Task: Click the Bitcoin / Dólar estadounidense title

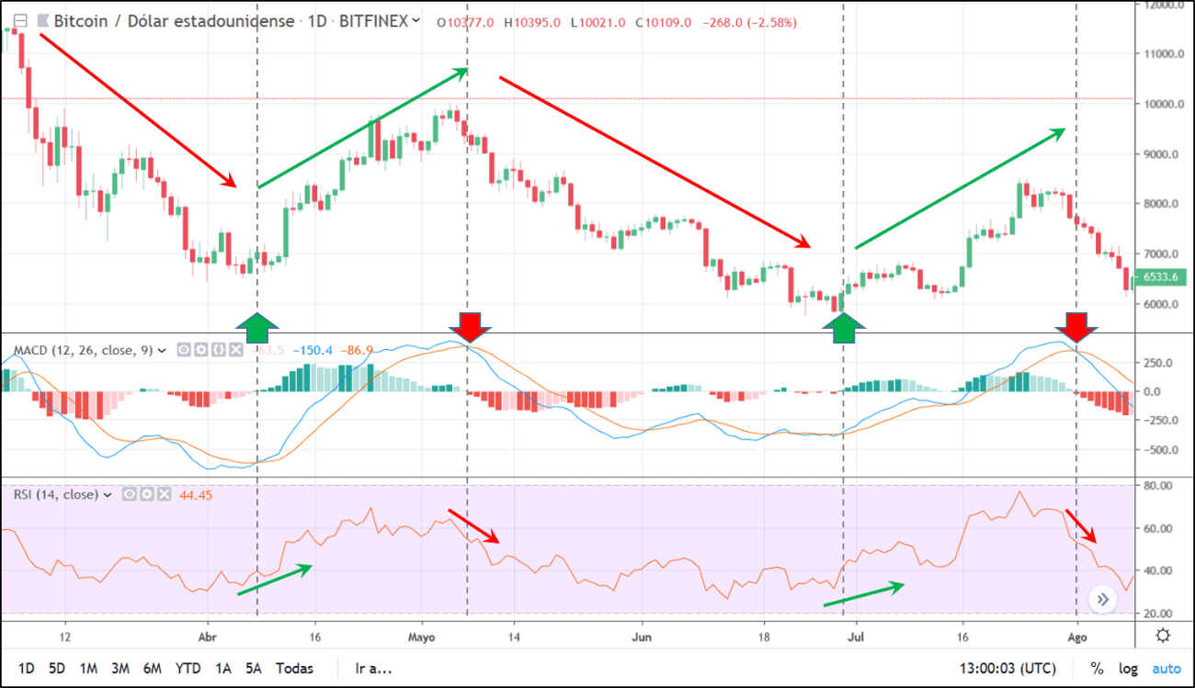Action: pos(175,21)
